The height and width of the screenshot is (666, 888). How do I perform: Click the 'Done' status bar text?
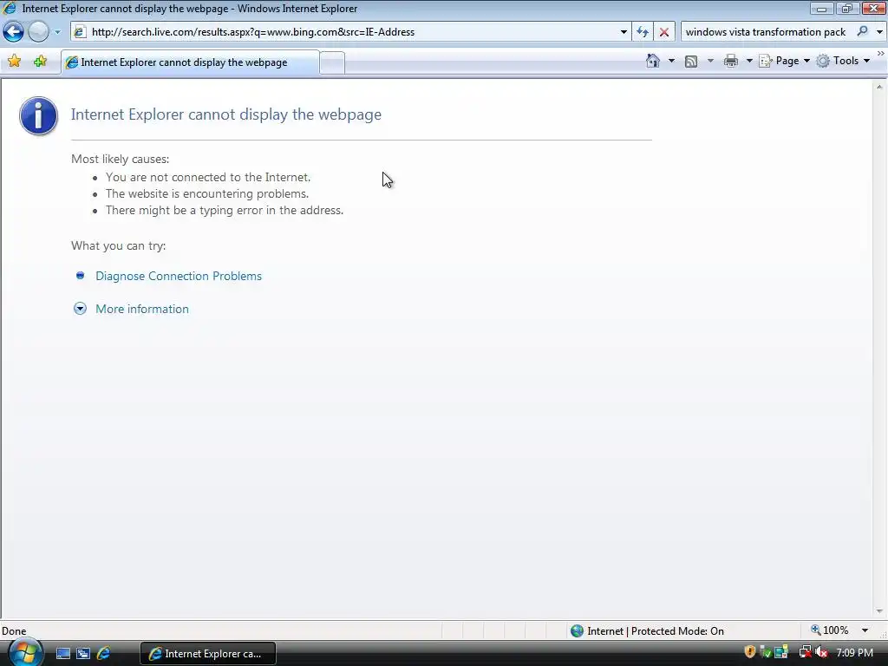pyautogui.click(x=14, y=631)
